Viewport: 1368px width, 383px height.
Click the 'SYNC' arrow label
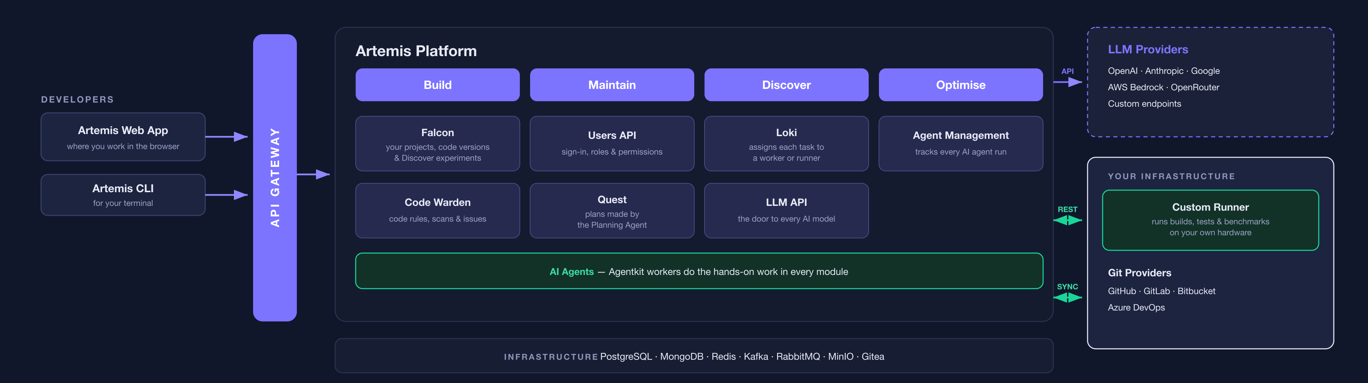(1067, 286)
